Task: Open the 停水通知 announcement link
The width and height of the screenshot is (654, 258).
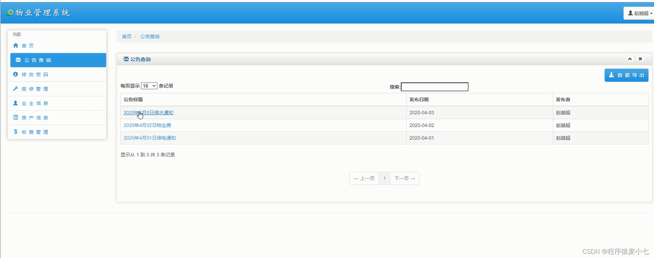Action: [x=148, y=113]
